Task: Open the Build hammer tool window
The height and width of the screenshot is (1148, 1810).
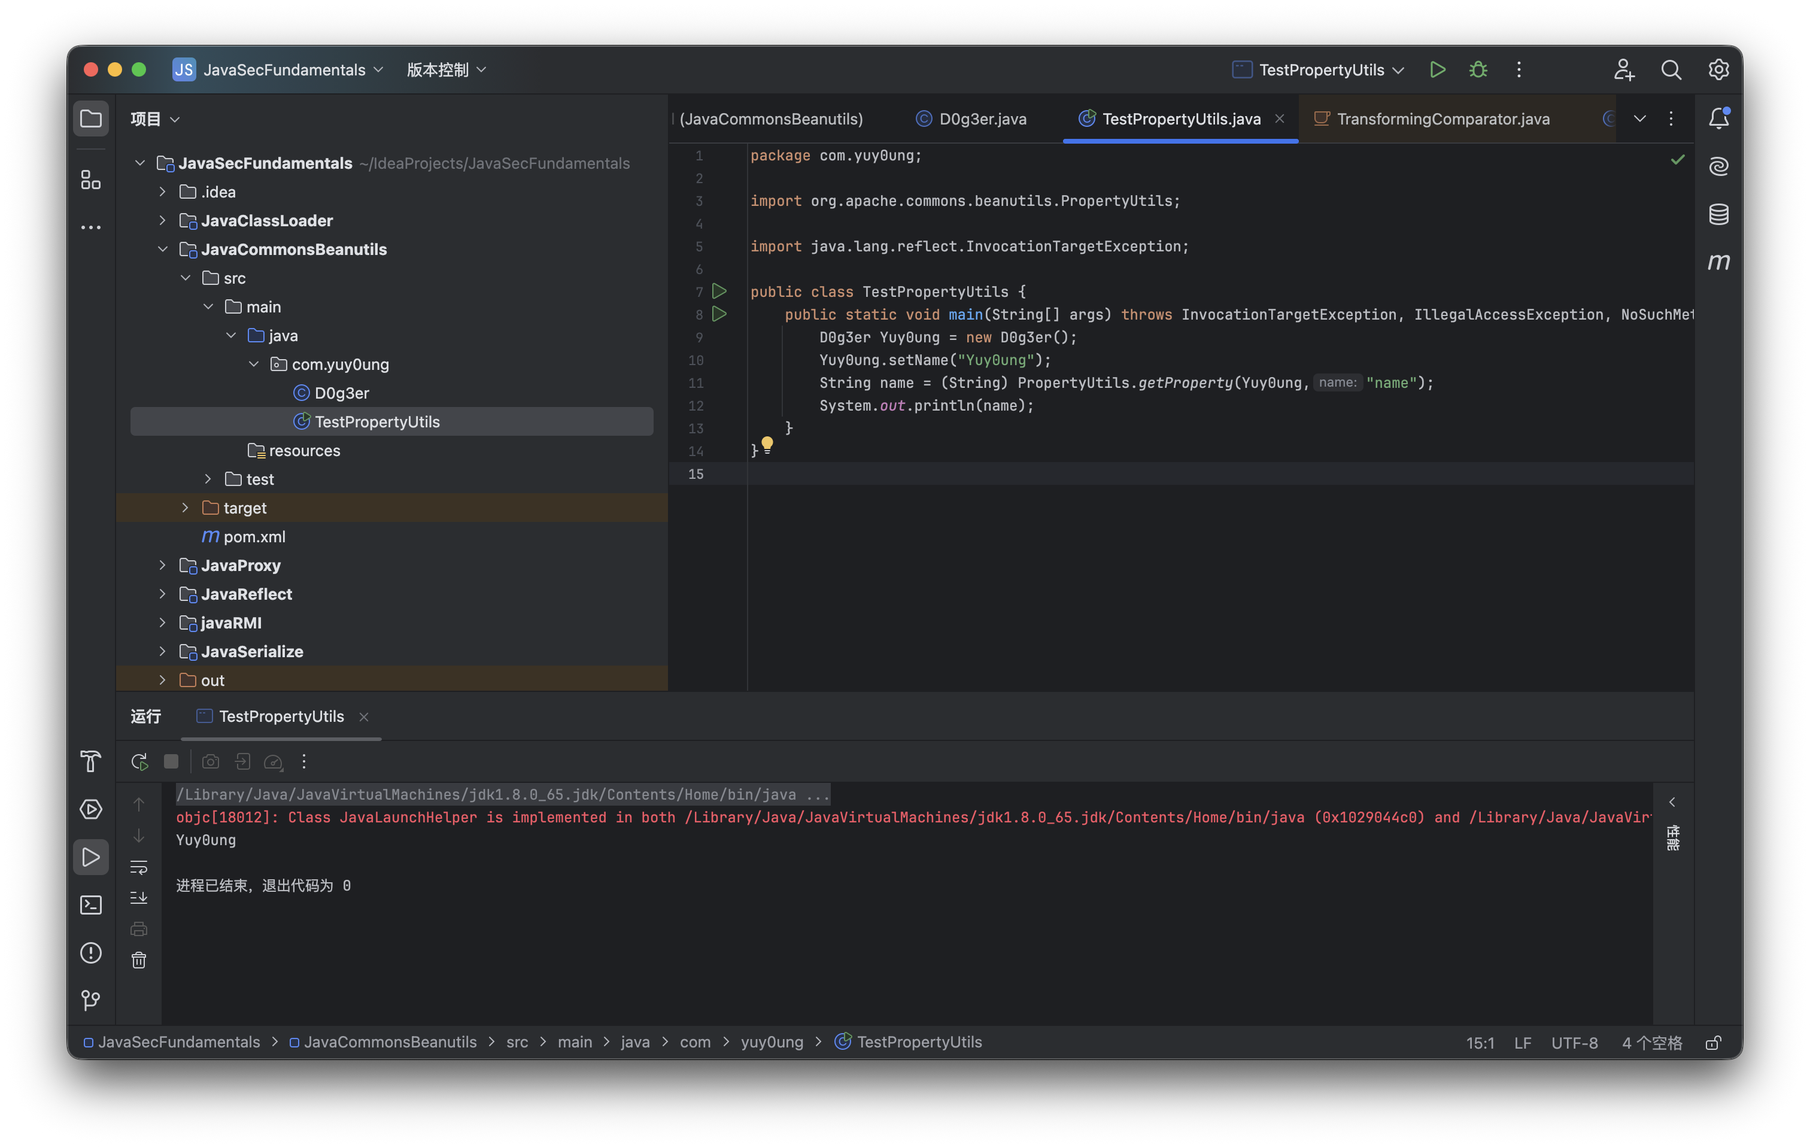Action: pyautogui.click(x=90, y=761)
